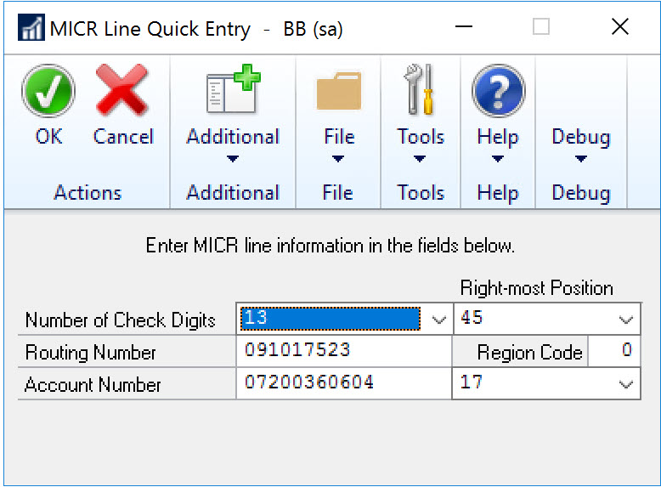
Task: Click the green OK checkmark icon
Action: 48,91
